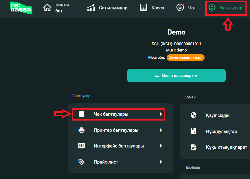Go to the Басты бет tab
Viewport: 250px width, 179px height.
point(62,8)
